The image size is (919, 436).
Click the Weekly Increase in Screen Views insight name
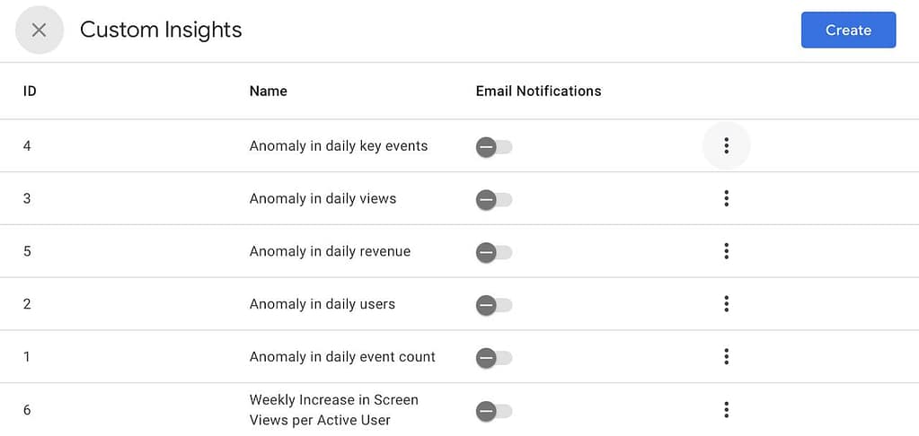pyautogui.click(x=333, y=409)
